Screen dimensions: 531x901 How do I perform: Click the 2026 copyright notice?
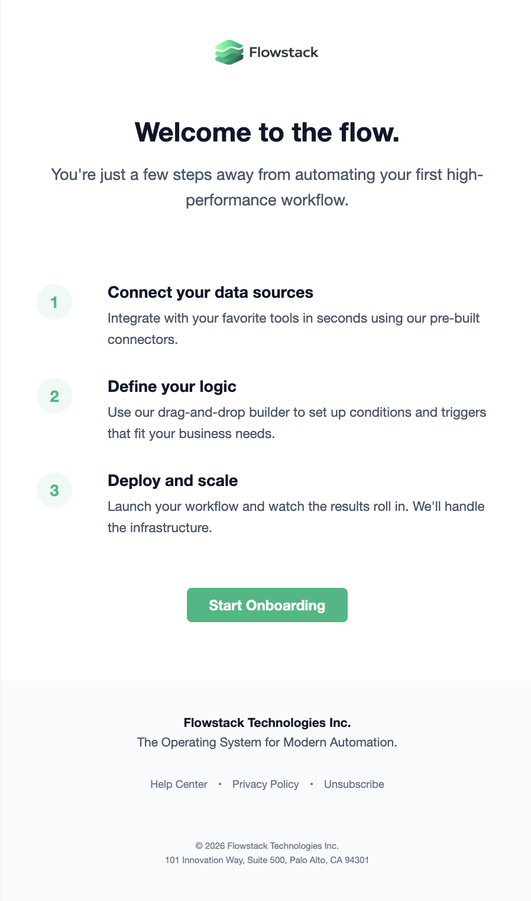(267, 846)
